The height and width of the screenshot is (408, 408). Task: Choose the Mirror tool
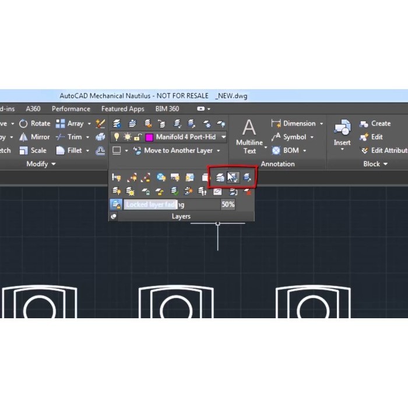click(34, 137)
